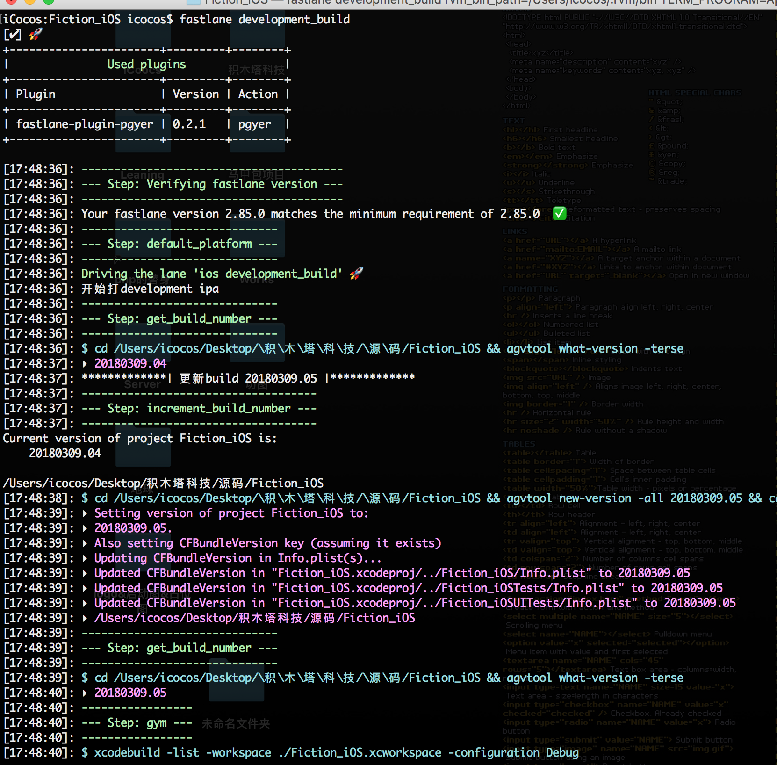Click the '未命名文件夹' desktop folder label behind terminal
This screenshot has width=777, height=765.
(x=236, y=724)
